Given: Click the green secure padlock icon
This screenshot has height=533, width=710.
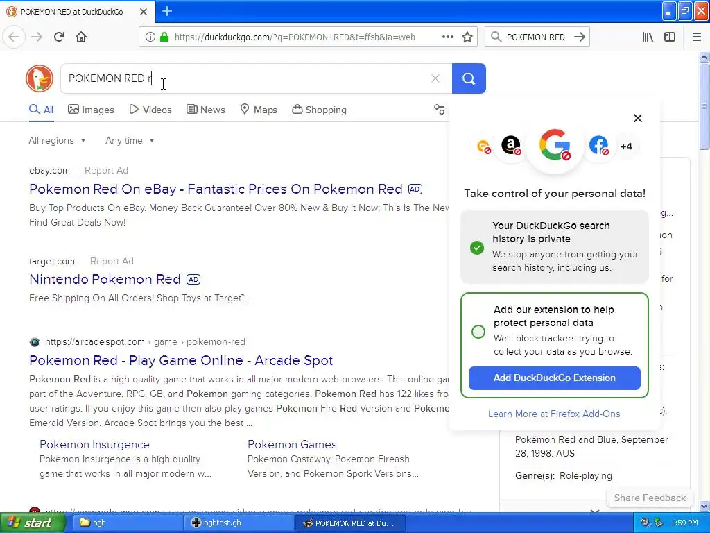Looking at the screenshot, I should tap(164, 37).
